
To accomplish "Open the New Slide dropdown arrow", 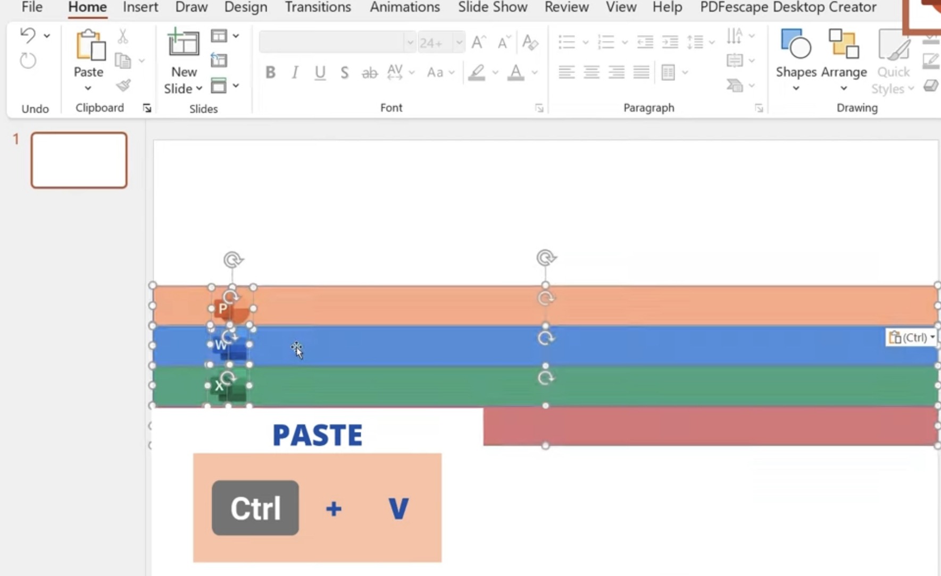I will point(199,89).
